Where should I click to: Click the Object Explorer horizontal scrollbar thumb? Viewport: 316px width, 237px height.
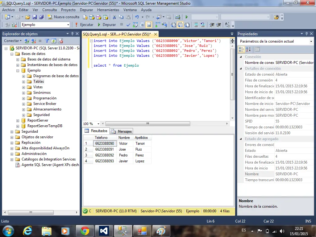[x=31, y=212]
